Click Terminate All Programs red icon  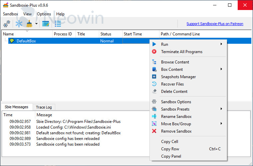tap(154, 52)
